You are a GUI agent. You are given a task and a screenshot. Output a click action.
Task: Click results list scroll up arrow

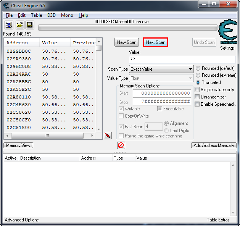99,42
